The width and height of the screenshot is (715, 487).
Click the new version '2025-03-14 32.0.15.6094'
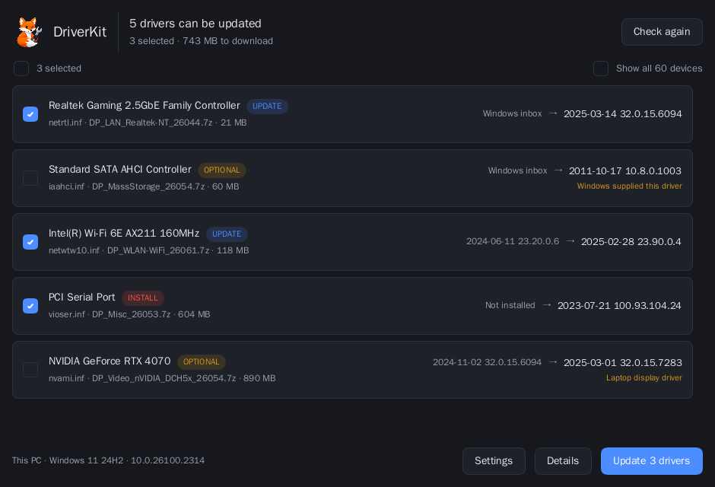(x=622, y=114)
